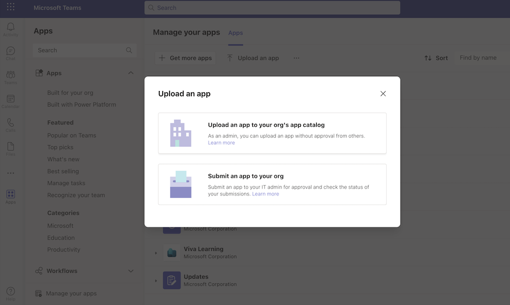Image resolution: width=510 pixels, height=305 pixels.
Task: Click Sort button
Action: point(436,58)
